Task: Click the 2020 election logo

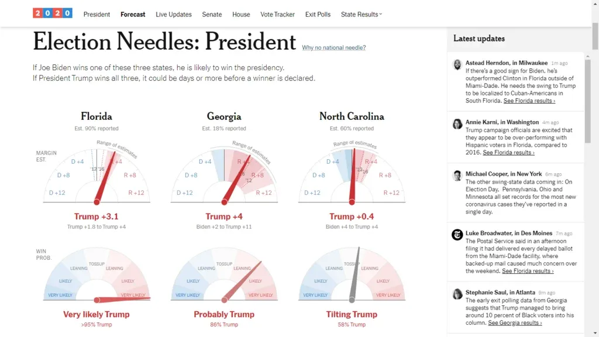Action: coord(53,13)
